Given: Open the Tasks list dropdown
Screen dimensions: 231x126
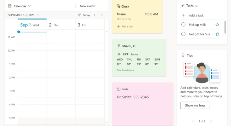Looking at the screenshot, I should coord(196,6).
